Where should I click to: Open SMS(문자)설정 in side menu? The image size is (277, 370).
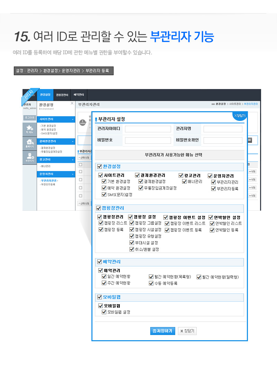click(x=49, y=134)
